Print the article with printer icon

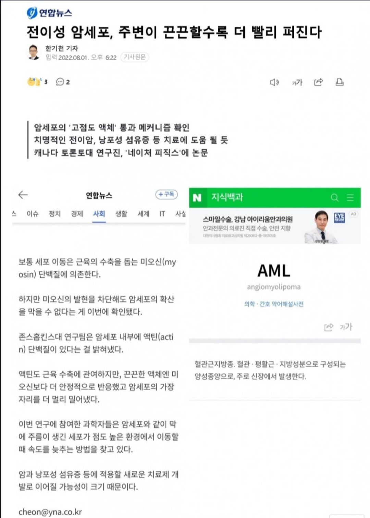(x=340, y=82)
